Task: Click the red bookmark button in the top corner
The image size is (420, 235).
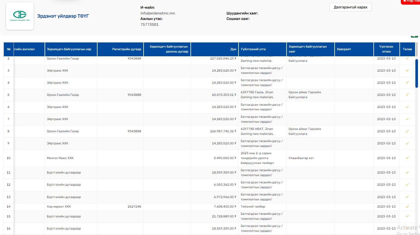Action: pyautogui.click(x=411, y=2)
